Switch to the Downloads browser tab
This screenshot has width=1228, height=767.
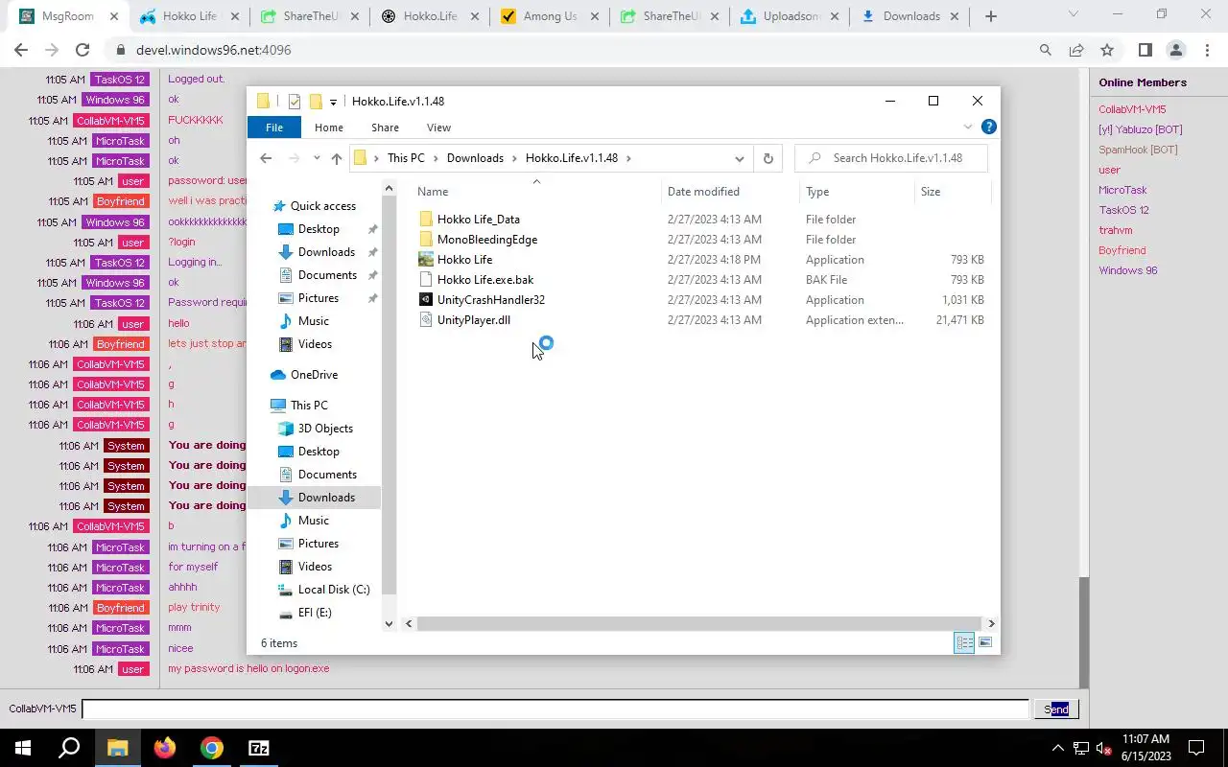pyautogui.click(x=910, y=16)
